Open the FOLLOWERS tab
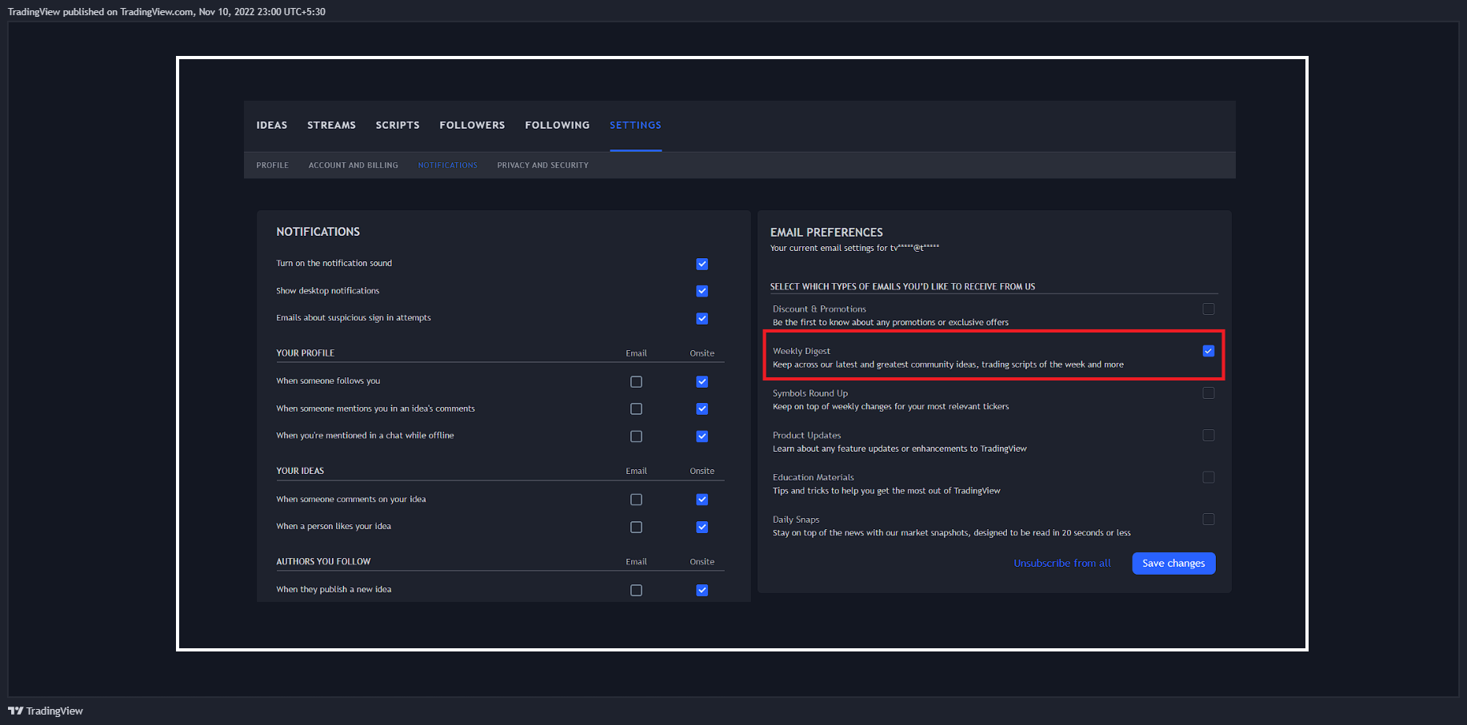This screenshot has height=725, width=1467. 472,125
